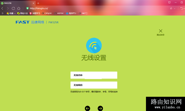Open the C#与.NE bookmark
Screen dimensions: 185x111
tap(47, 13)
